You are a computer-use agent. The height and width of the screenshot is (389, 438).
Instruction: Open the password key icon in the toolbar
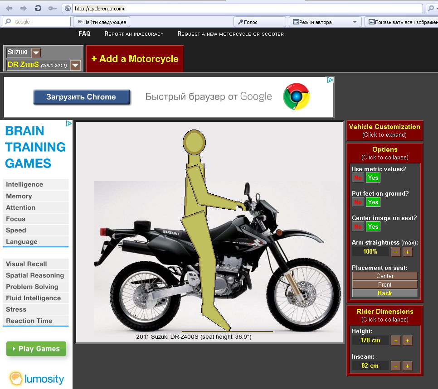coord(52,8)
